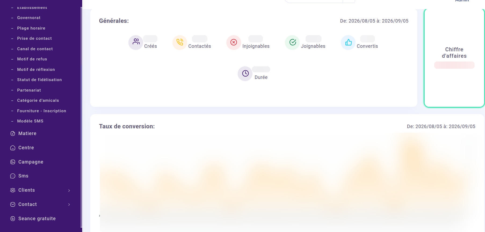Click the Centre sidebar icon
This screenshot has width=485, height=232.
click(13, 148)
